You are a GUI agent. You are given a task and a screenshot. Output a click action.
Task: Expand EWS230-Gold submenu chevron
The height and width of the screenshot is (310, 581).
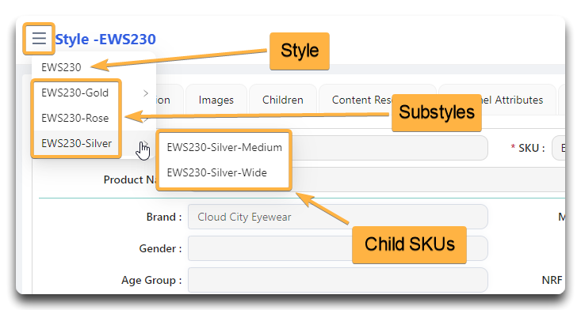146,93
